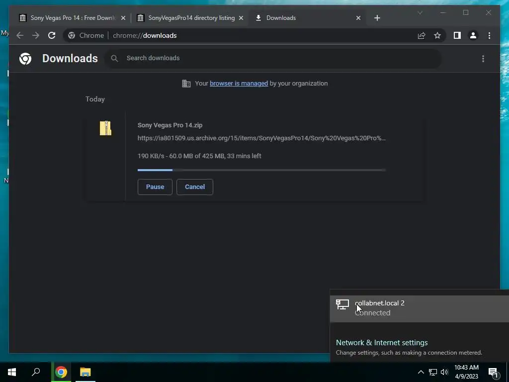
Task: Click the search magnifier in Search downloads
Action: [114, 58]
